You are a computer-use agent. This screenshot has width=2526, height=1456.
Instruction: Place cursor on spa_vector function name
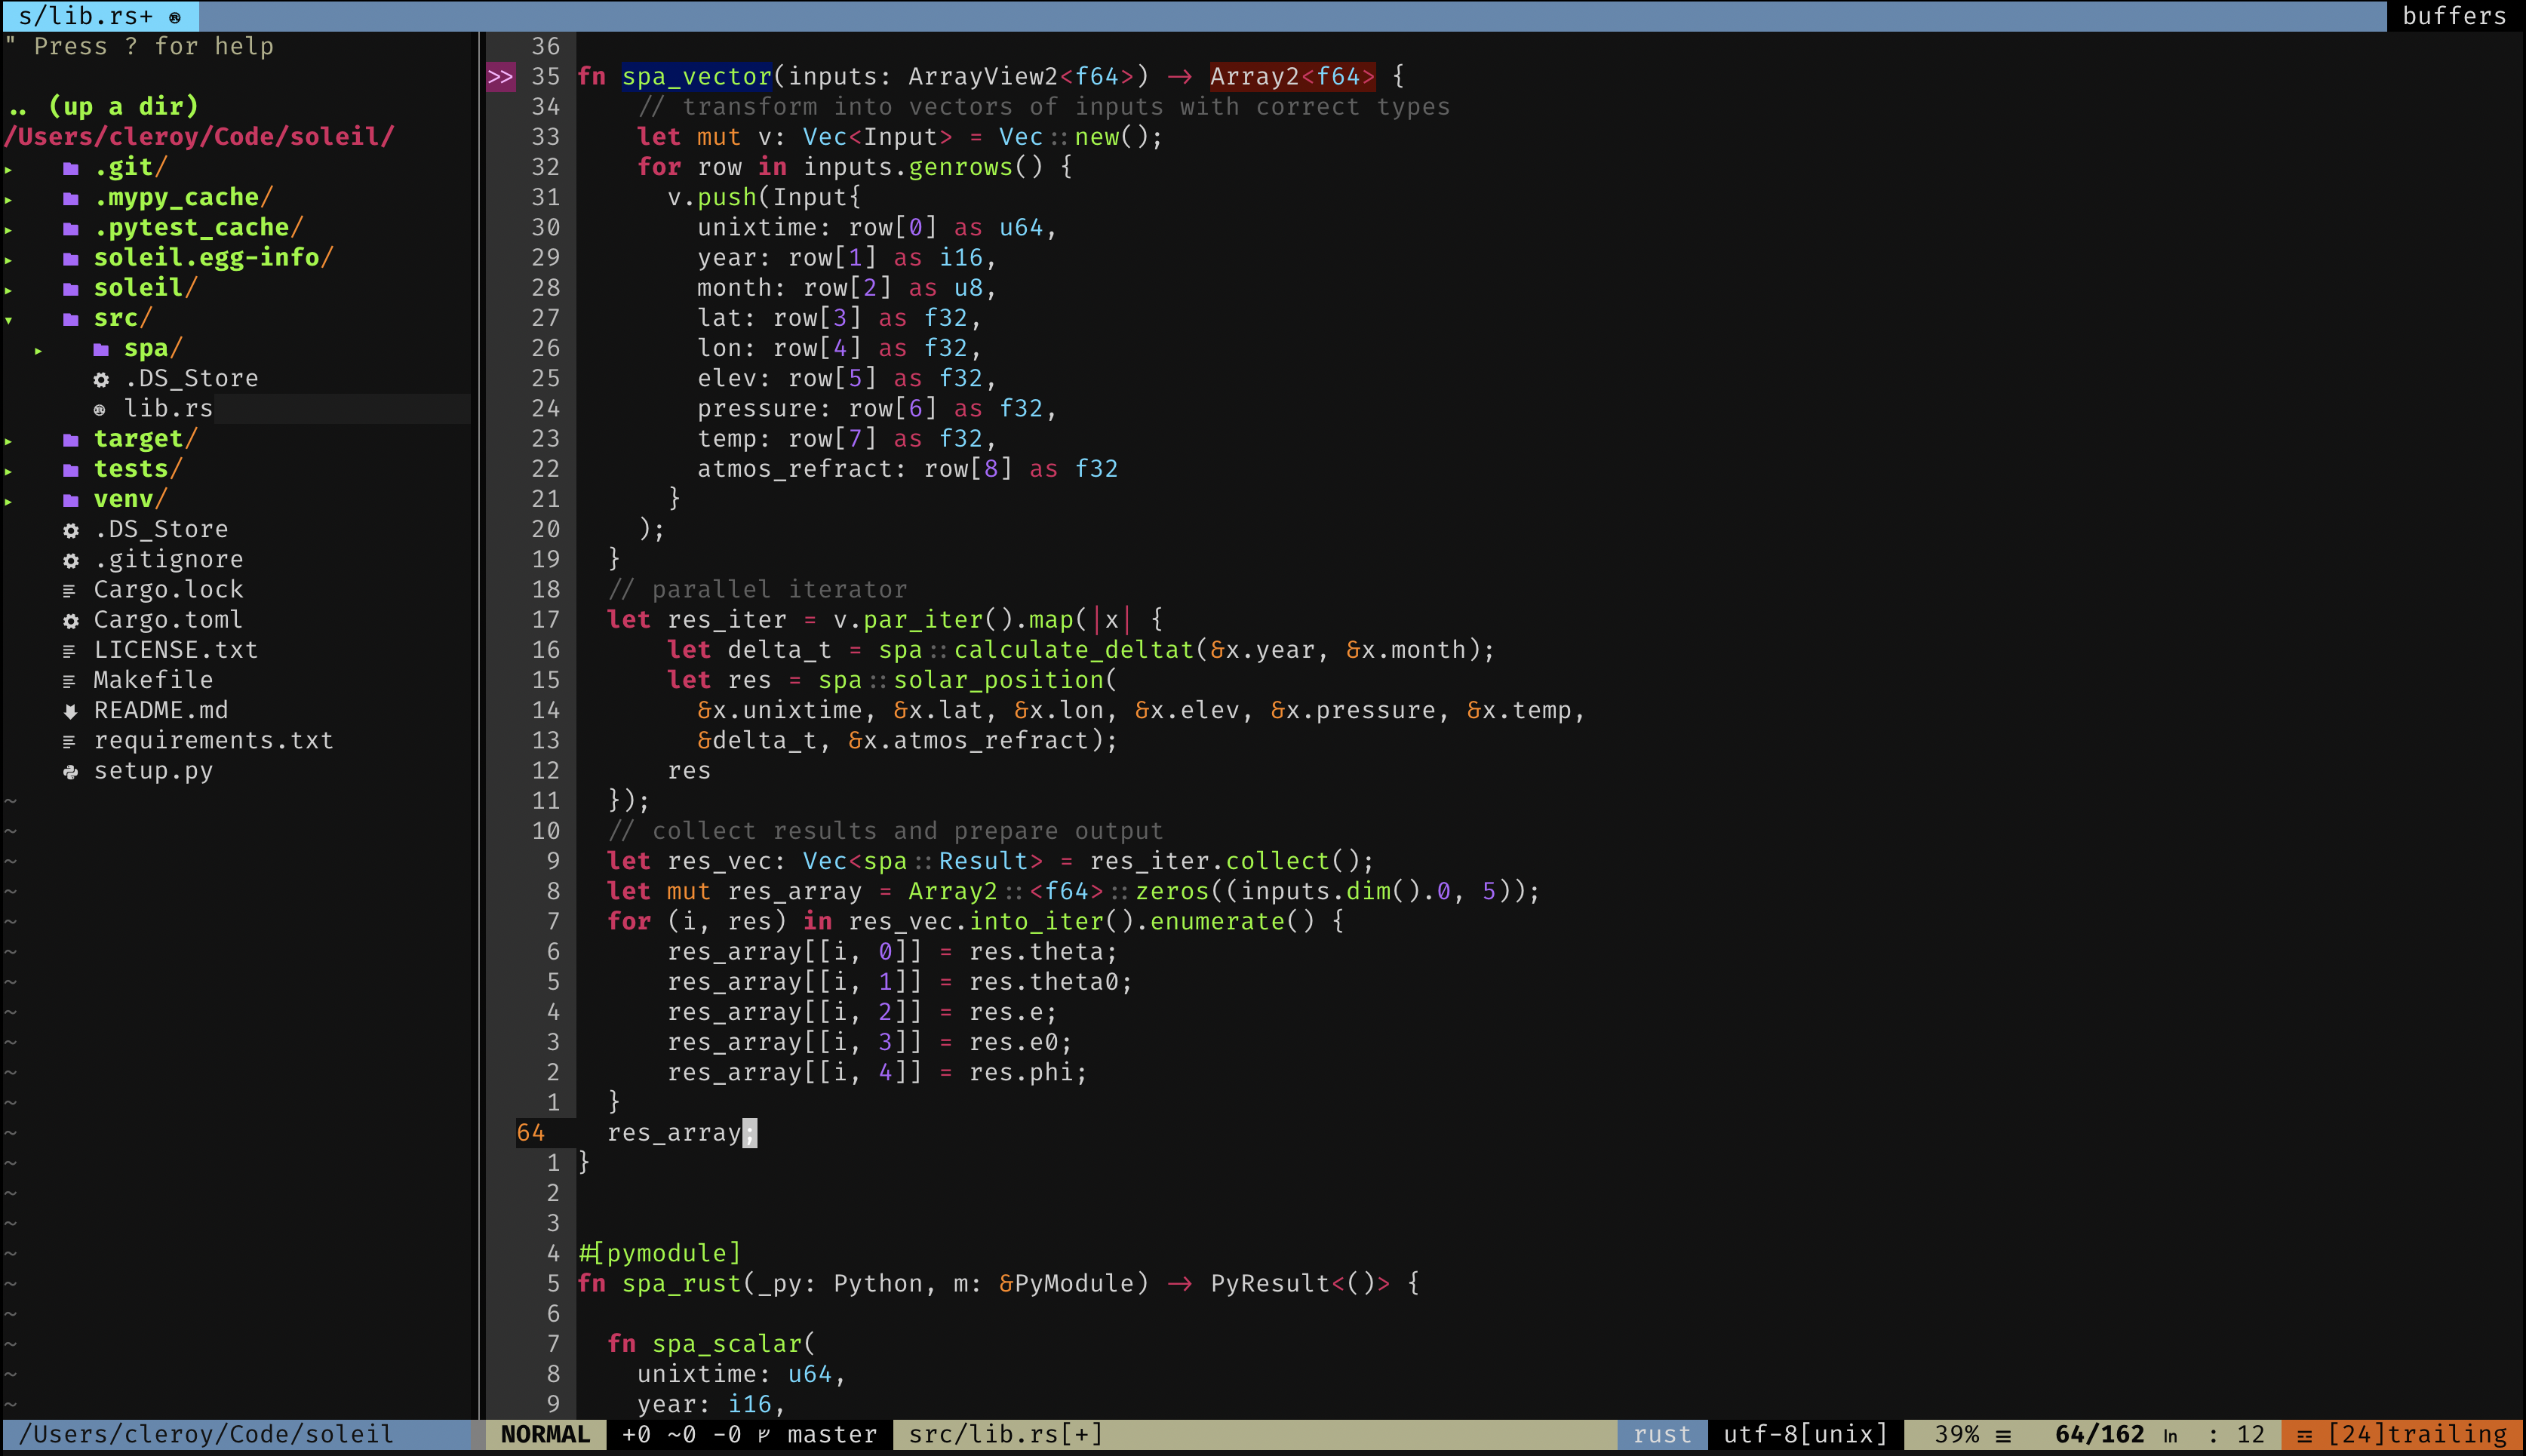(x=697, y=76)
